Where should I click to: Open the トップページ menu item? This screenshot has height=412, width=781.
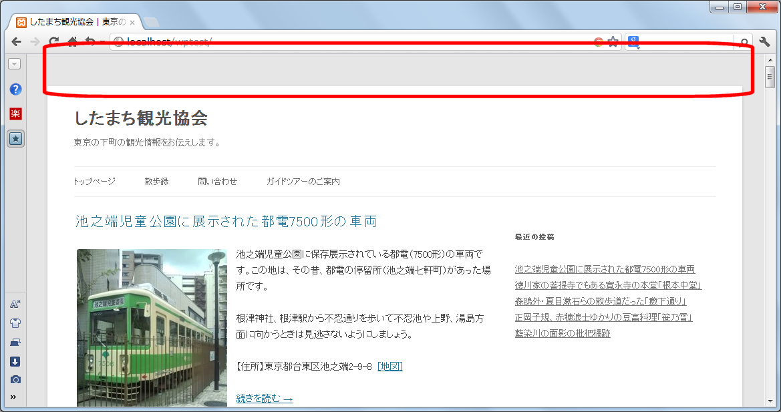coord(94,182)
